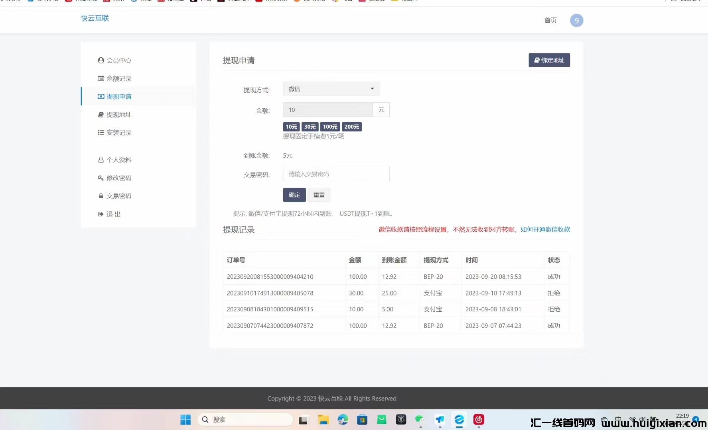The height and width of the screenshot is (430, 708).
Task: Click the 交易密码 lock icon
Action: 101,196
